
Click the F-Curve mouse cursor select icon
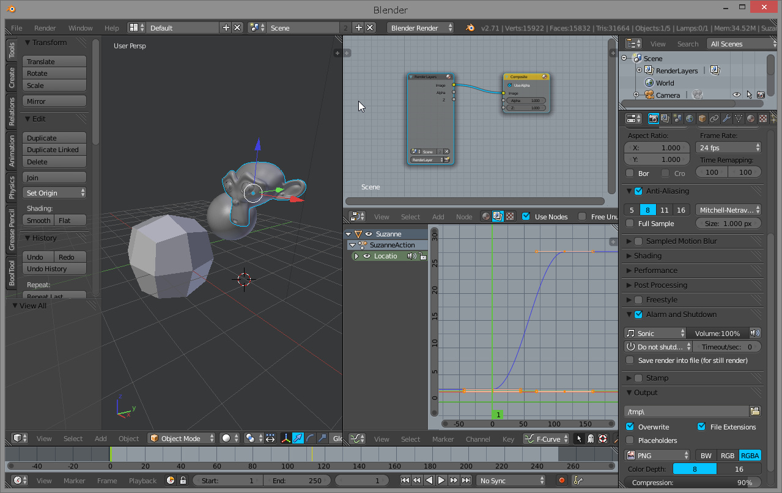[x=580, y=439]
